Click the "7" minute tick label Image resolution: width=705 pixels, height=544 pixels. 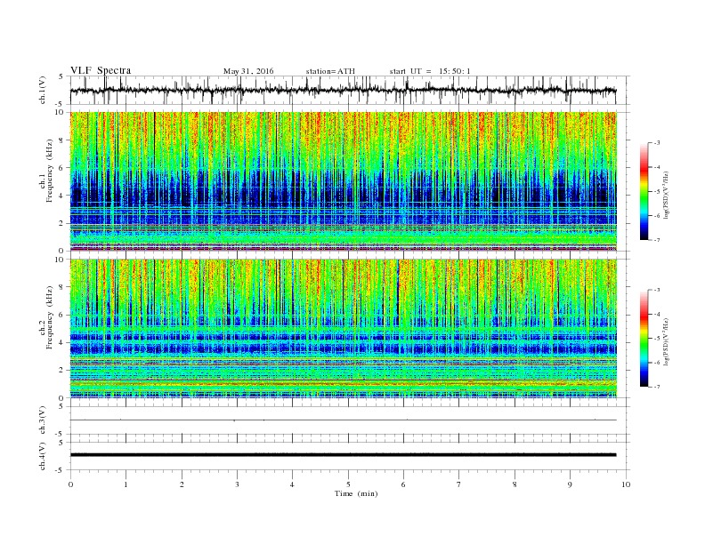[459, 484]
